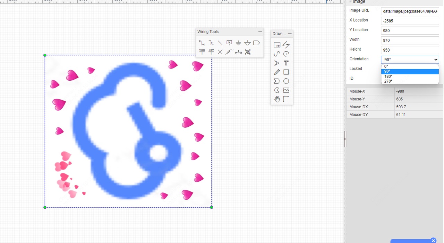
Task: Click the Width input field
Action: (410, 40)
